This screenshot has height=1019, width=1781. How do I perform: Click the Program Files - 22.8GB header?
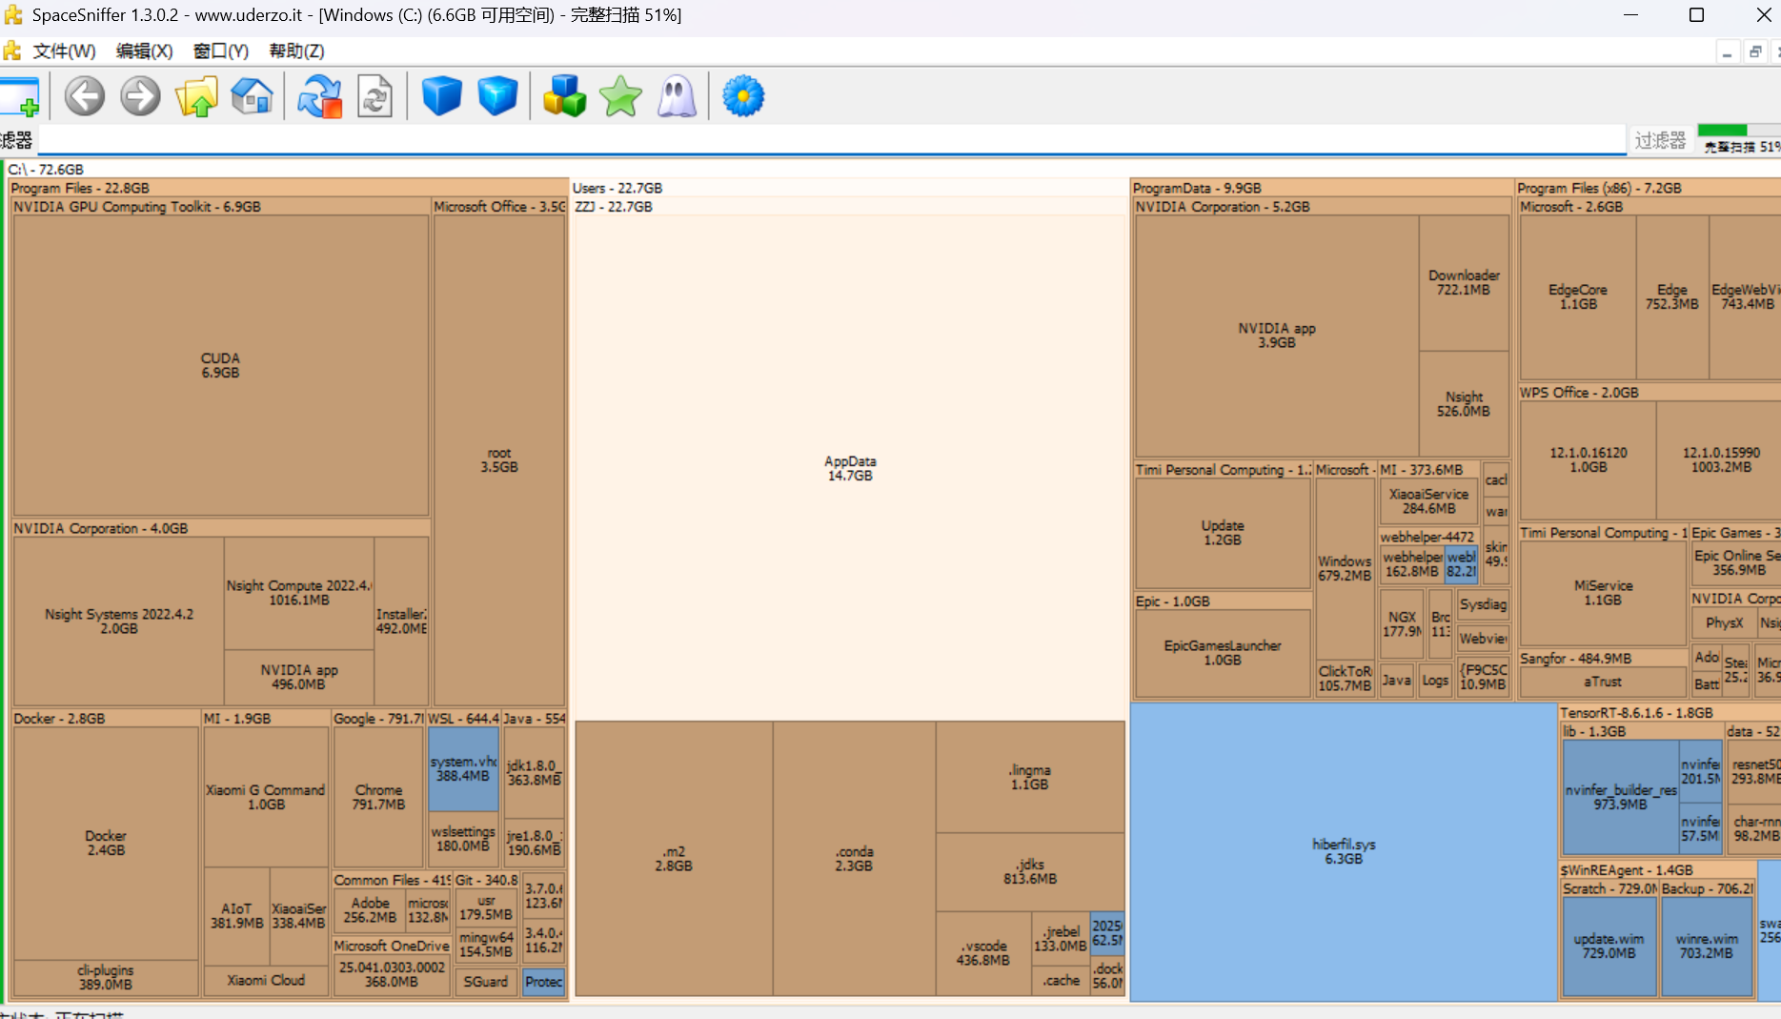(288, 188)
